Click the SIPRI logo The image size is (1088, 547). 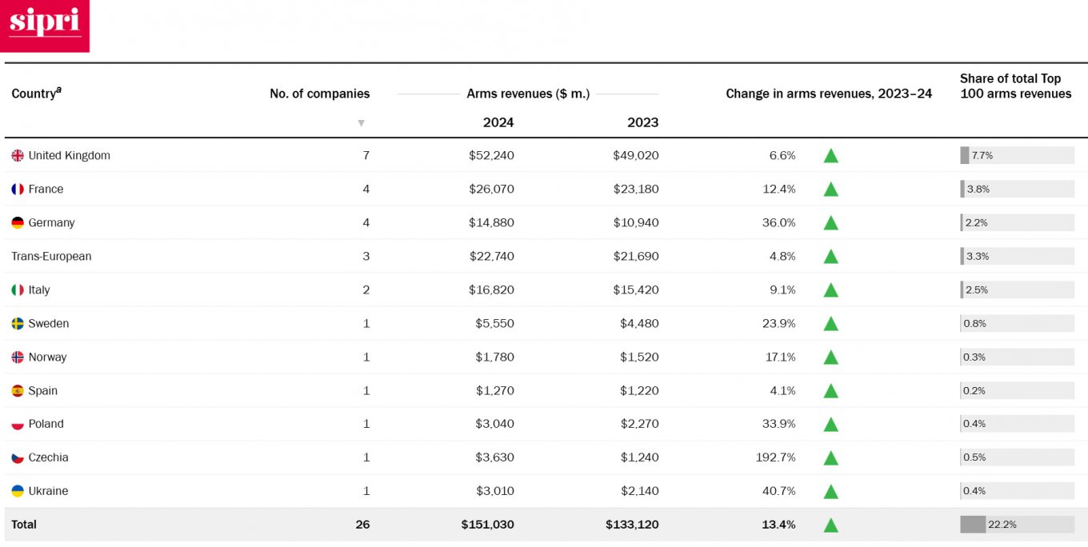(45, 24)
